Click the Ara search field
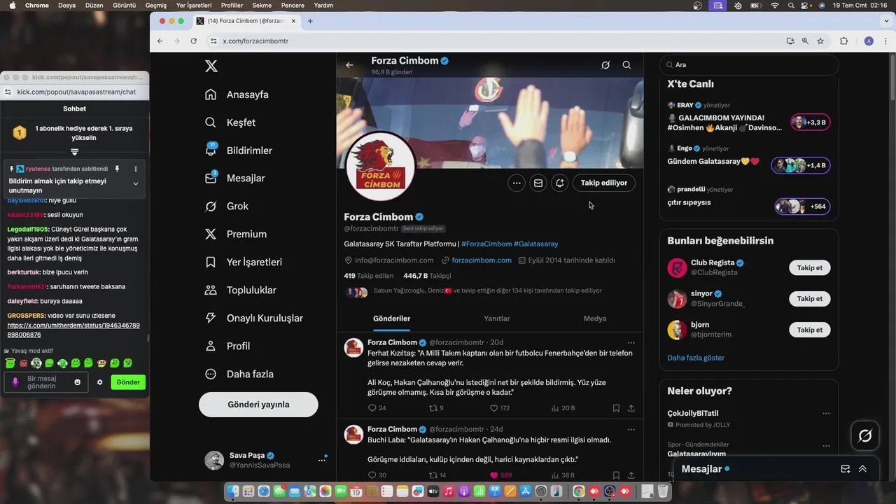Viewport: 896px width, 504px height. click(749, 65)
